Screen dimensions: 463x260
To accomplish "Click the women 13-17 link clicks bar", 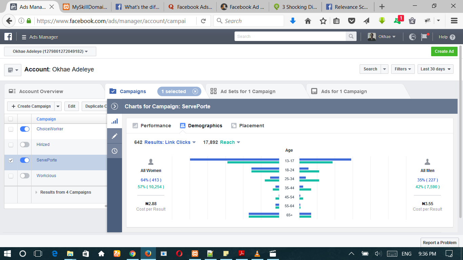I will [234, 159].
